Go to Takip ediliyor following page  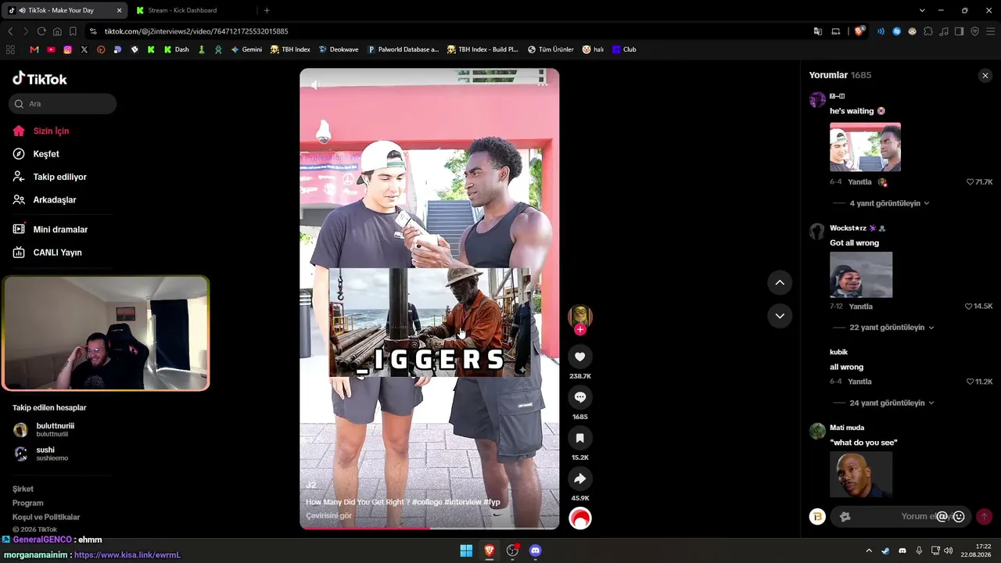click(59, 177)
